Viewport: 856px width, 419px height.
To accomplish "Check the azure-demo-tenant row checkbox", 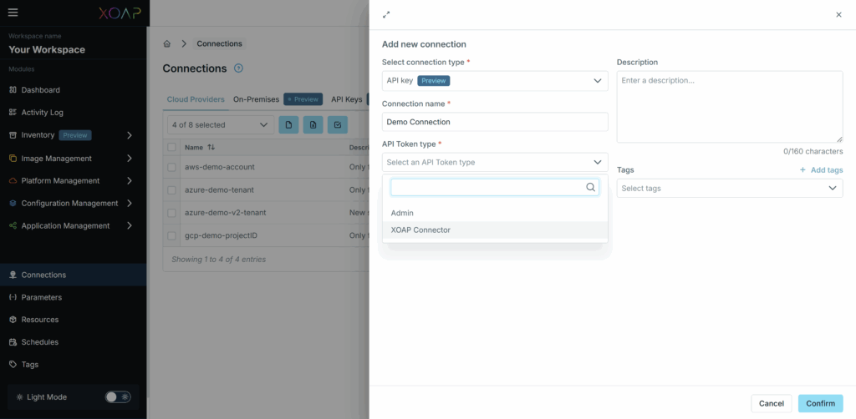I will click(172, 190).
